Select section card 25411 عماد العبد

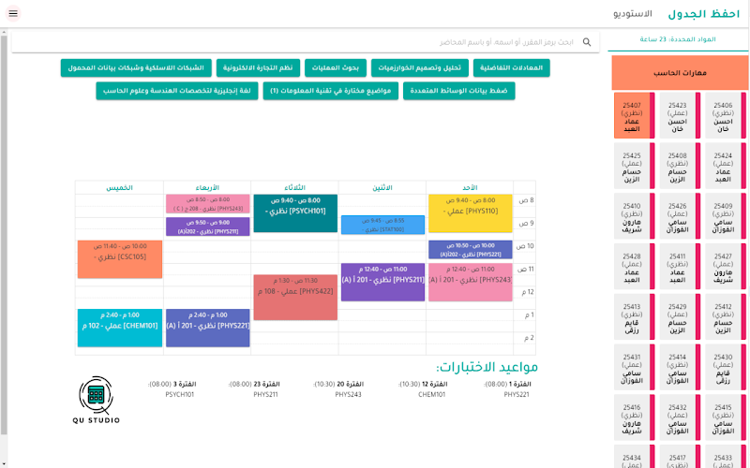pos(680,267)
